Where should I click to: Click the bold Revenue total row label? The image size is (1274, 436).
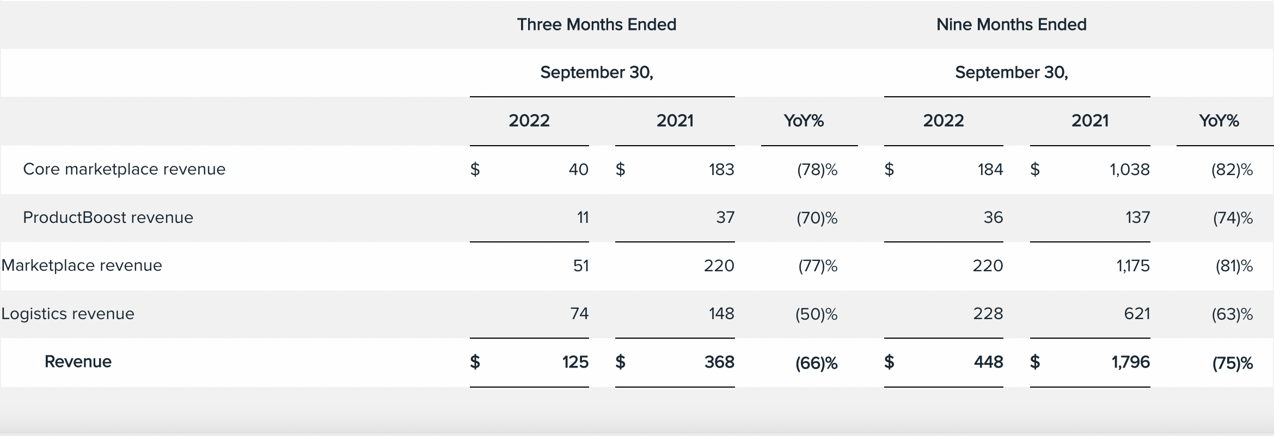[78, 362]
